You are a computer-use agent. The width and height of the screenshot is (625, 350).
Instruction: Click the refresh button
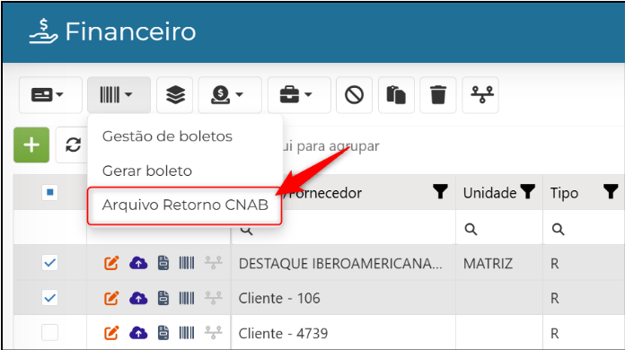(73, 145)
